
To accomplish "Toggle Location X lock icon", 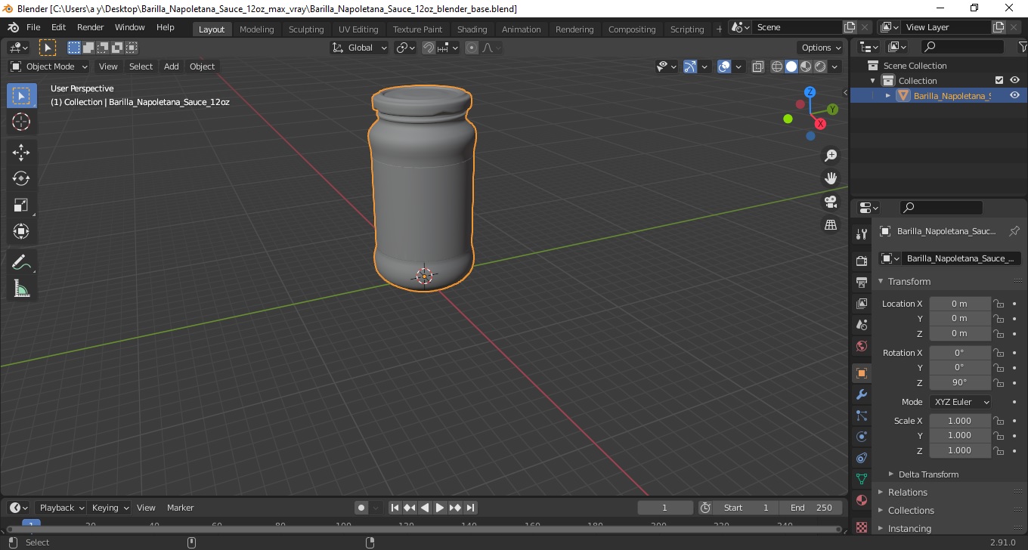I will (x=999, y=304).
